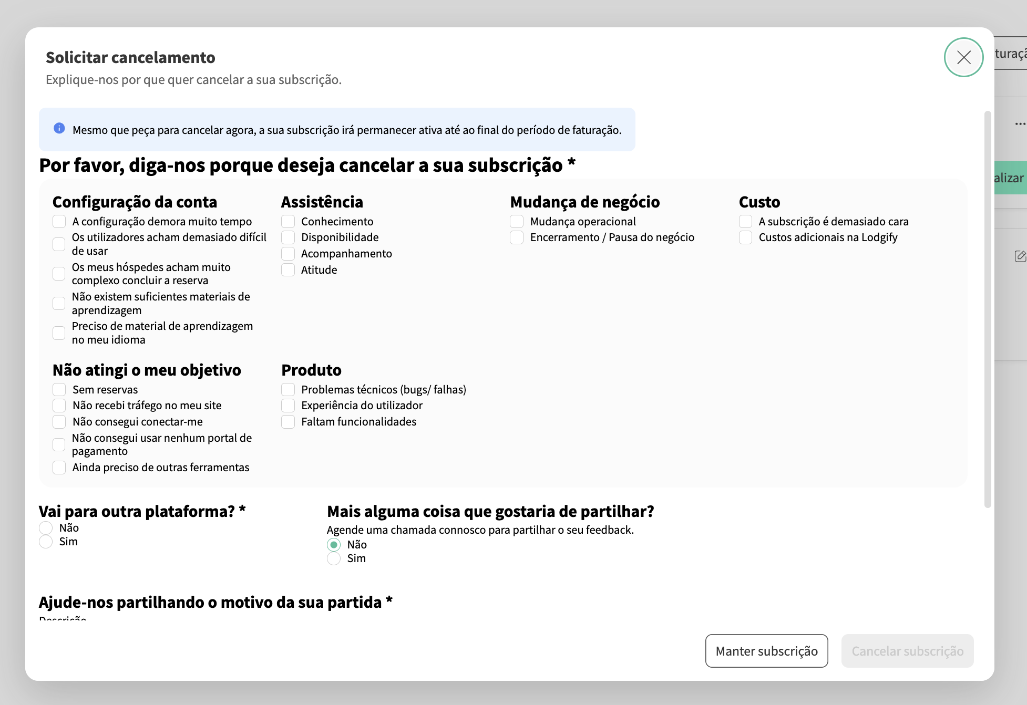The height and width of the screenshot is (705, 1027).
Task: Select 'Sim' for vai para outra plataforma
Action: pos(46,542)
